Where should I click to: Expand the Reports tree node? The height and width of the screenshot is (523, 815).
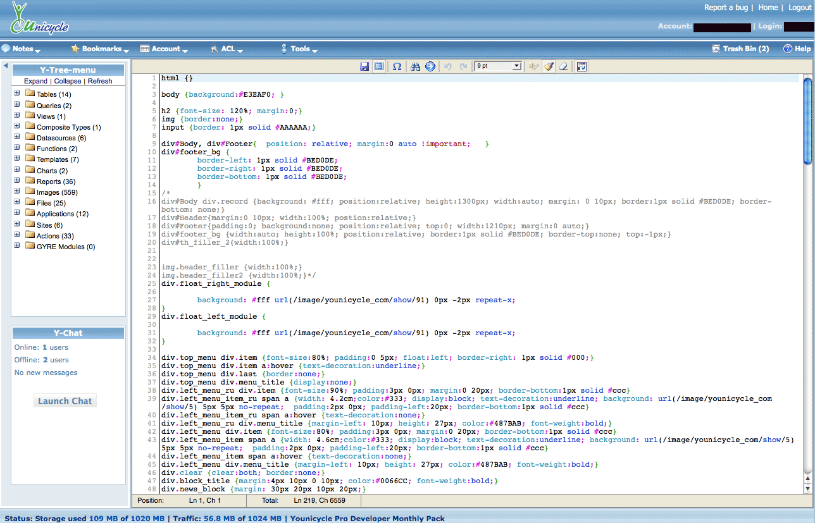click(x=17, y=182)
